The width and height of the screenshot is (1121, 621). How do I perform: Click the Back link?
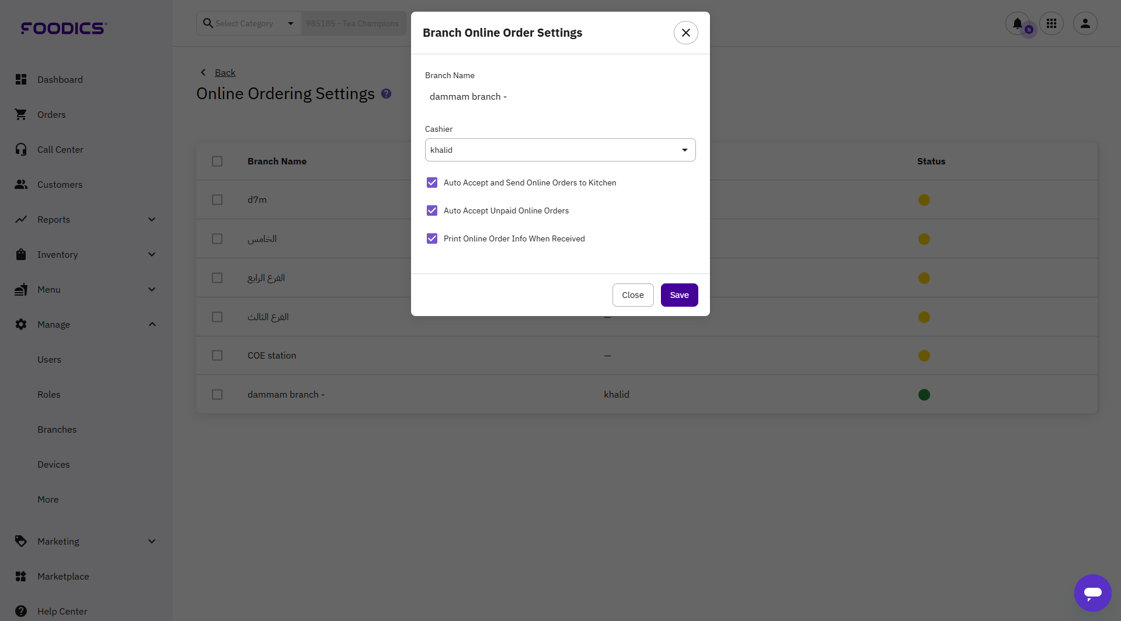(225, 72)
